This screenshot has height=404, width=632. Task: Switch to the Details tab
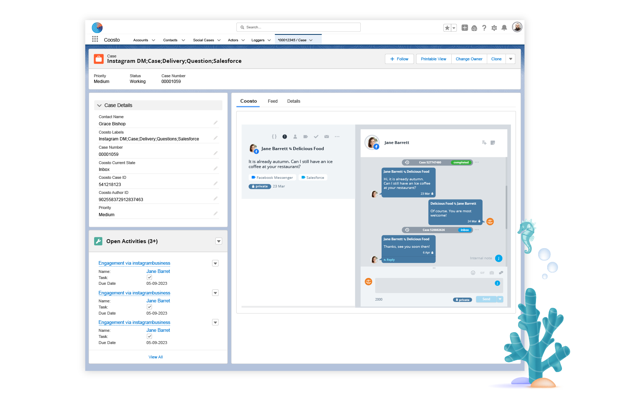[x=294, y=101]
